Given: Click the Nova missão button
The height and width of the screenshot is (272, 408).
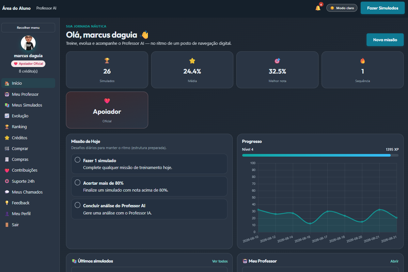Looking at the screenshot, I should (x=385, y=40).
